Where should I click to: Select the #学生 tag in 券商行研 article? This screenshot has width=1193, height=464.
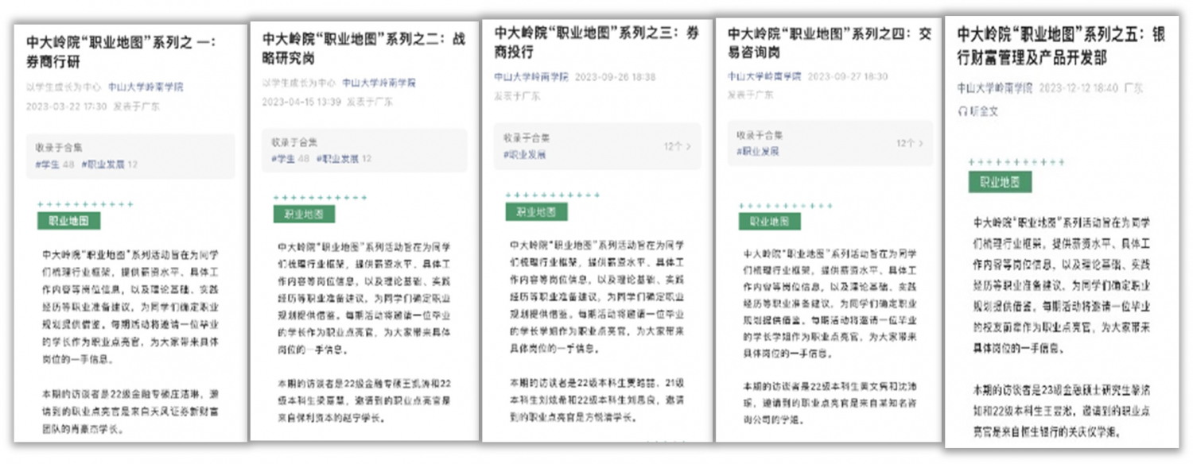click(48, 164)
